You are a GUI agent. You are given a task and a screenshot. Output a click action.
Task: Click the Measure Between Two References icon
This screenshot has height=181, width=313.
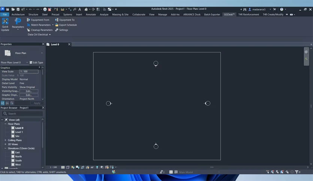click(x=63, y=9)
